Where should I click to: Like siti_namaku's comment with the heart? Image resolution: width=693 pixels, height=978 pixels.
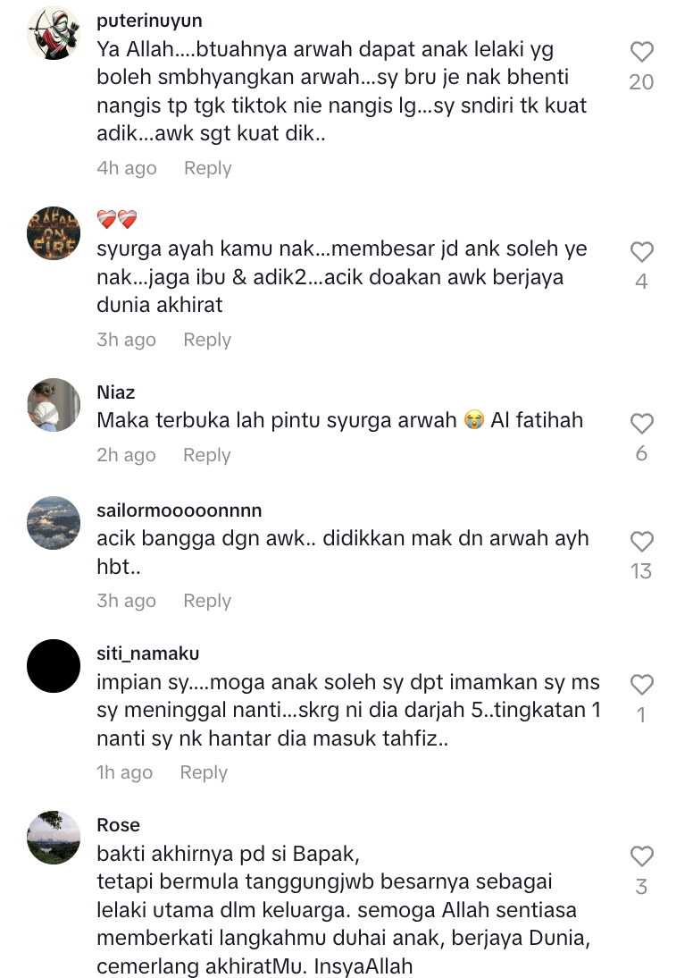[641, 685]
